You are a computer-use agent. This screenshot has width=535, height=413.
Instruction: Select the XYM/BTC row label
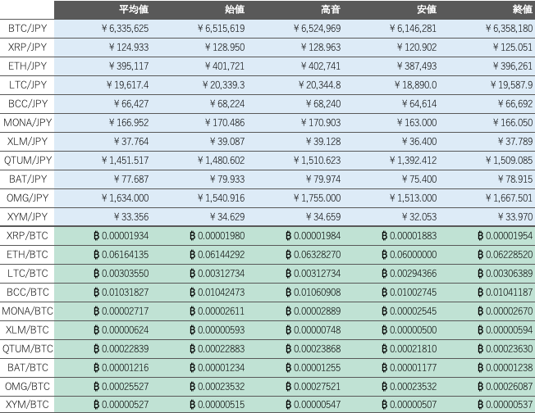[x=27, y=405]
